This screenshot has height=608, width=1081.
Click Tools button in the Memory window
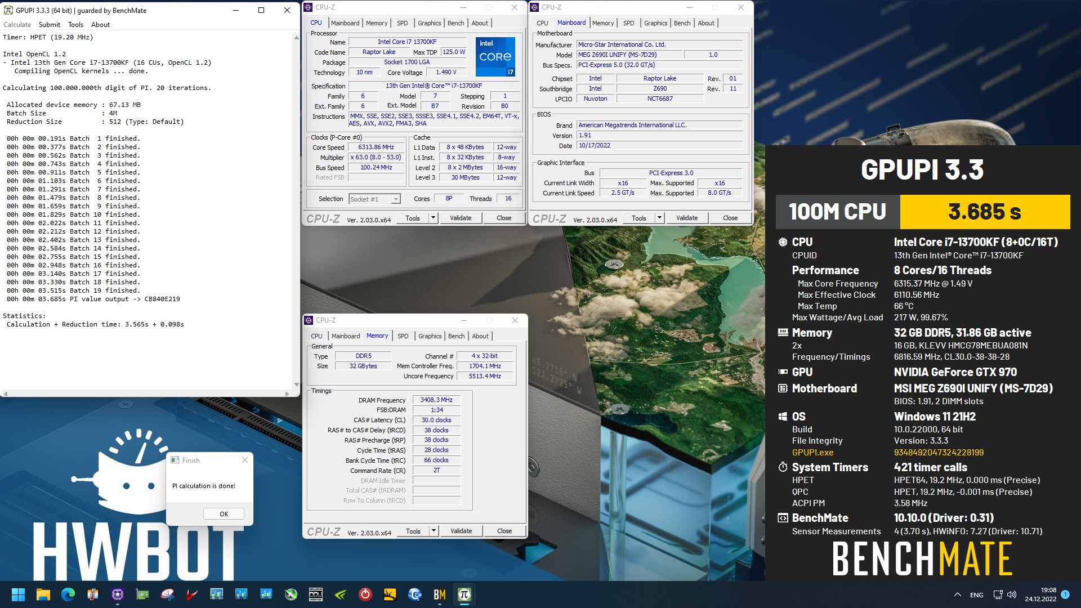[x=413, y=531]
